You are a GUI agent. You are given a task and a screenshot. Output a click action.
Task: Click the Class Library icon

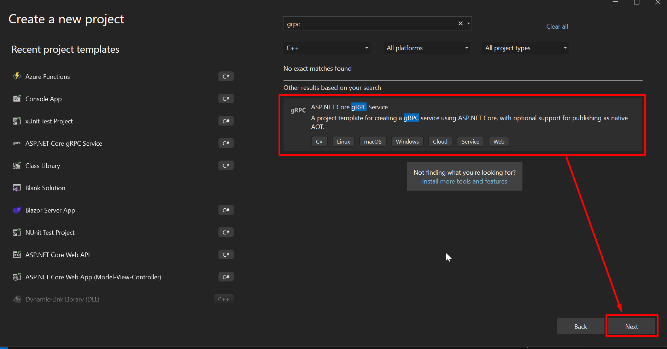[17, 165]
